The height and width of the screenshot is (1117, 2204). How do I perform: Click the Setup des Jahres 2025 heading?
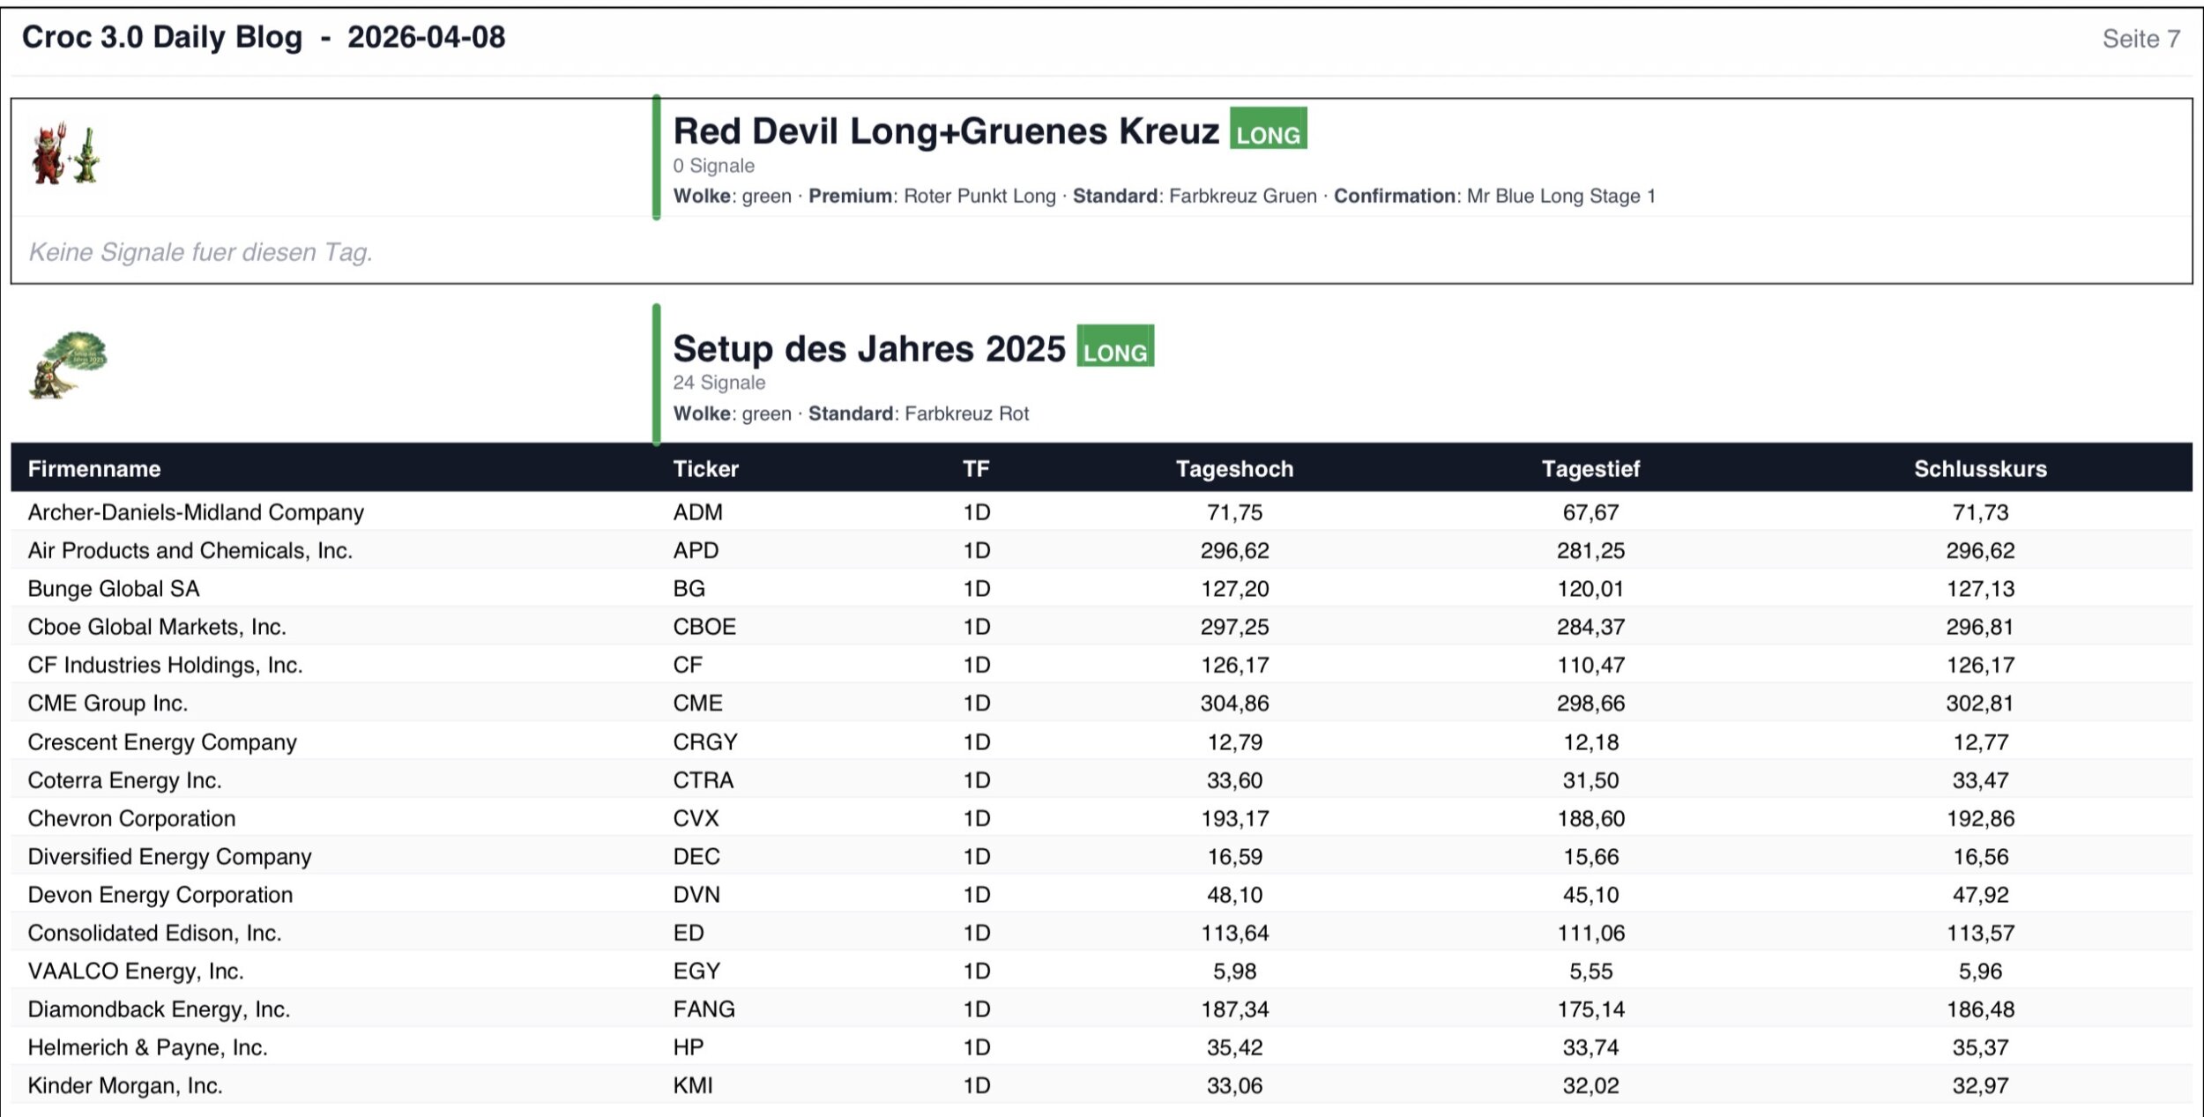pos(868,349)
